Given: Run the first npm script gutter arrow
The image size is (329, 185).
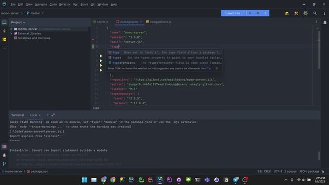Looking at the screenshot, I should [101, 56].
